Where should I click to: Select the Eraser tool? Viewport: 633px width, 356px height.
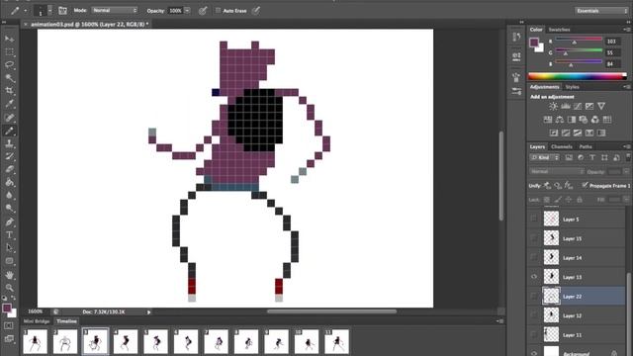(x=9, y=169)
